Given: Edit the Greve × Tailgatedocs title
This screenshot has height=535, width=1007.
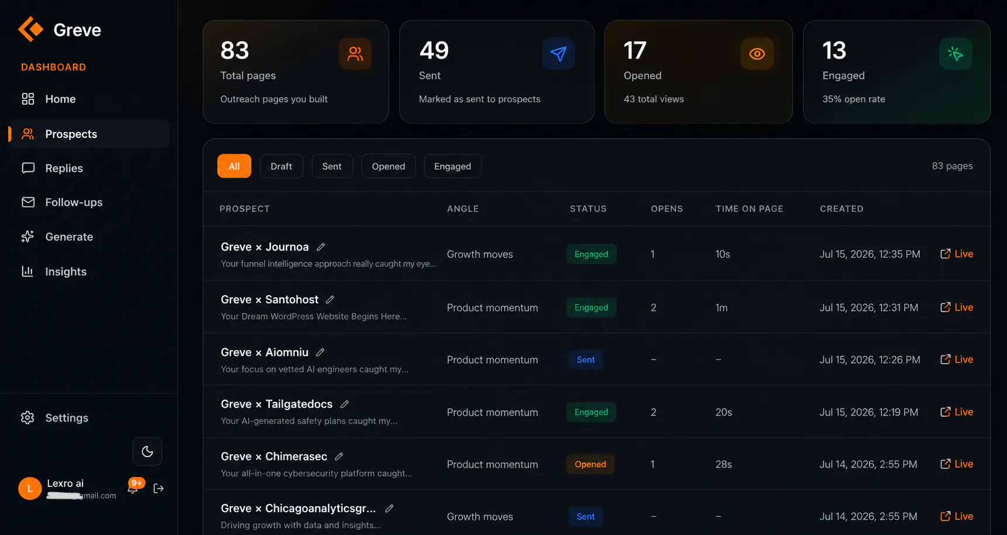Looking at the screenshot, I should [345, 404].
